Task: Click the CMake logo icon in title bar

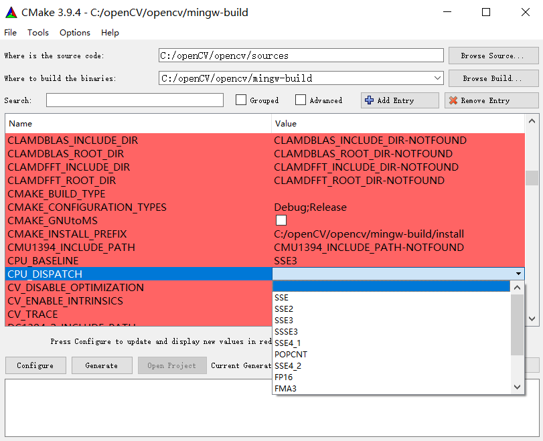Action: (11, 13)
